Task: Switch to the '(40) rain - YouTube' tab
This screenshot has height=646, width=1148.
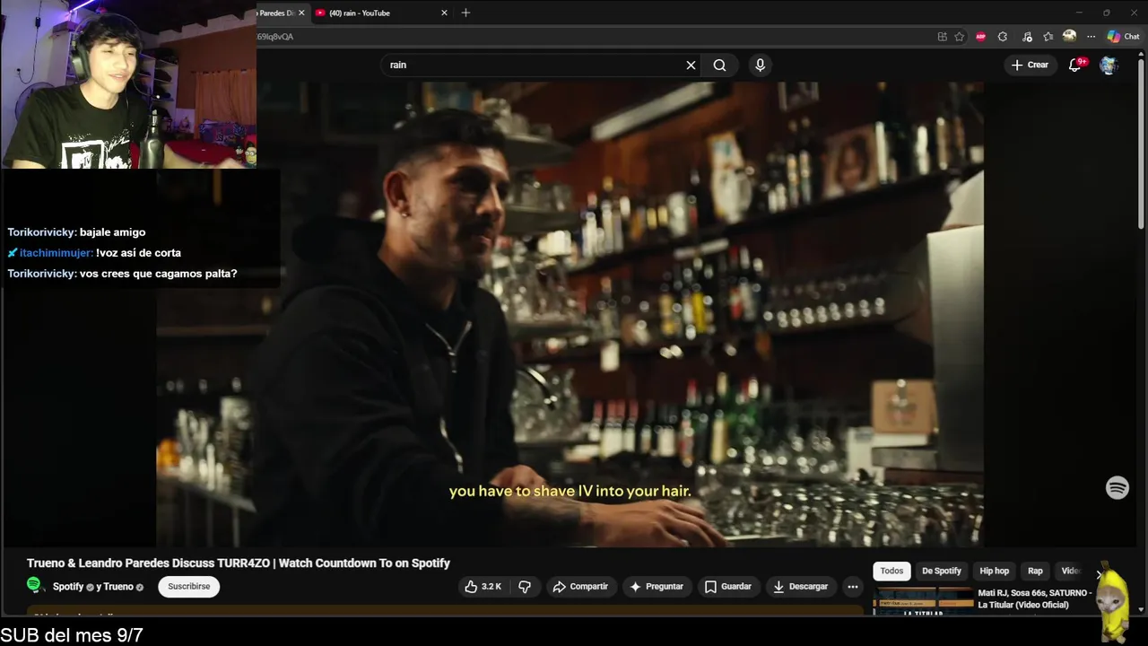Action: (x=381, y=13)
